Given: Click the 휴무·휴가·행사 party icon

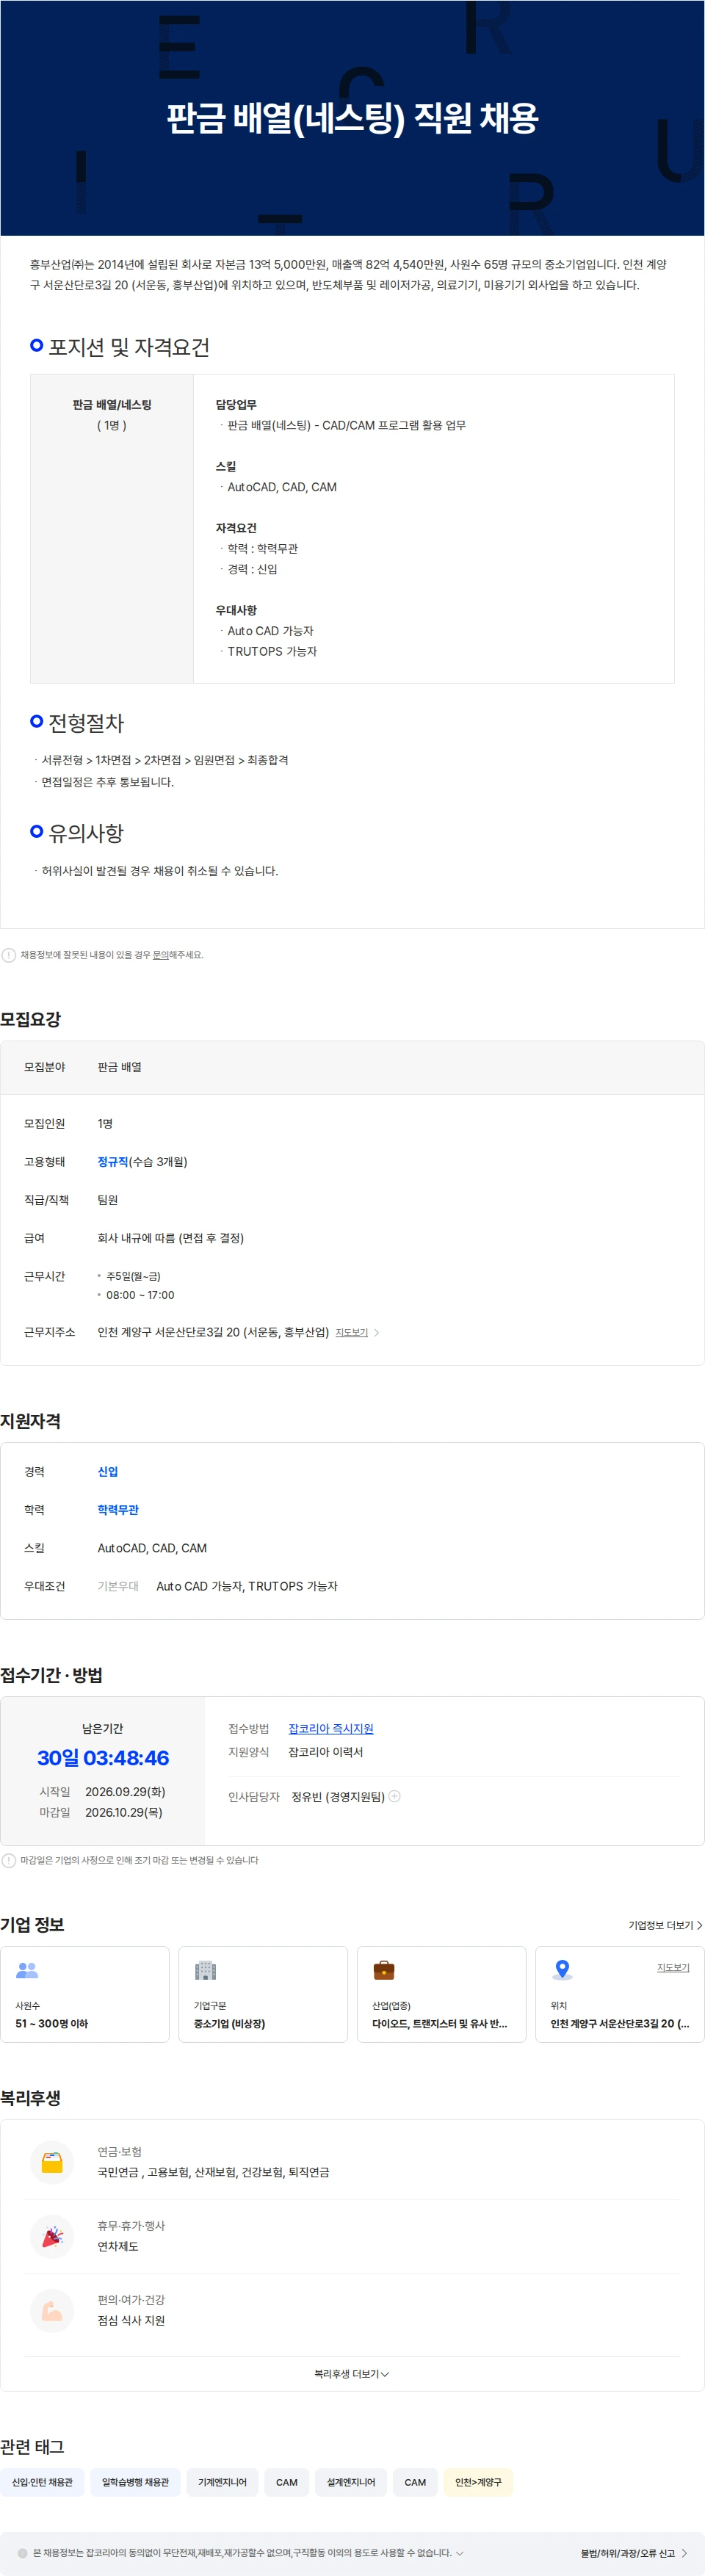Looking at the screenshot, I should tap(52, 2236).
